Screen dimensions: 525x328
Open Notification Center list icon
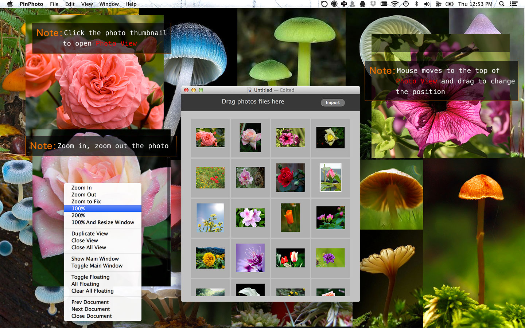coord(514,4)
